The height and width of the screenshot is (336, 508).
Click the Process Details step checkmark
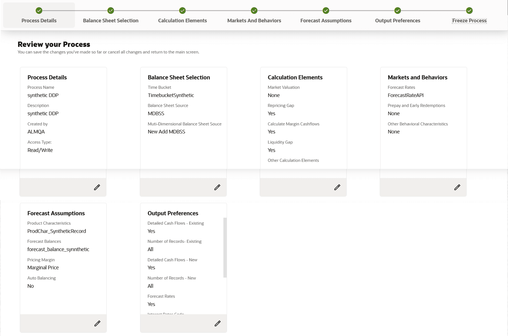(39, 10)
